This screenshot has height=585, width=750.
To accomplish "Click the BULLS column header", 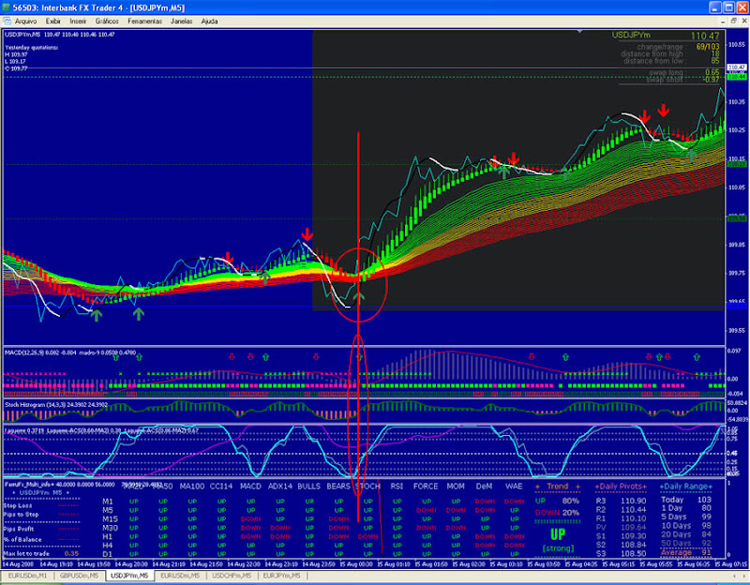I will (309, 487).
